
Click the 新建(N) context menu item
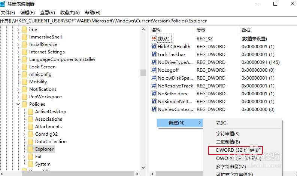pos(180,123)
